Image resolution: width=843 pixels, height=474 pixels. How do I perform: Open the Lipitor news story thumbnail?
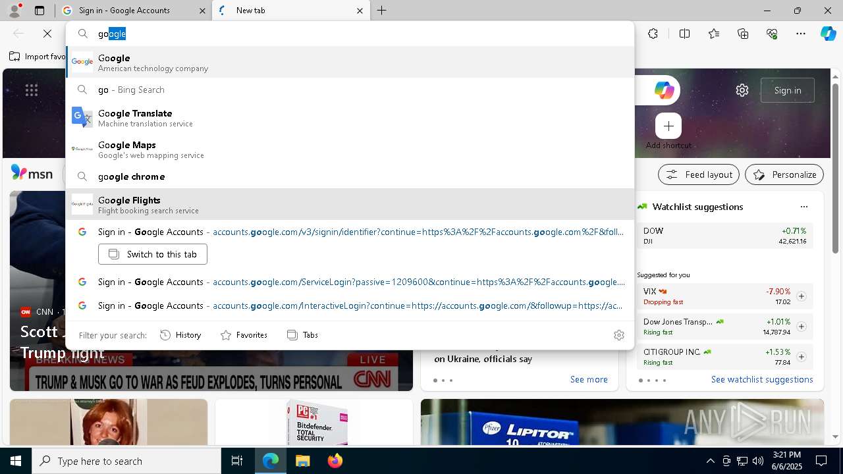click(x=622, y=422)
